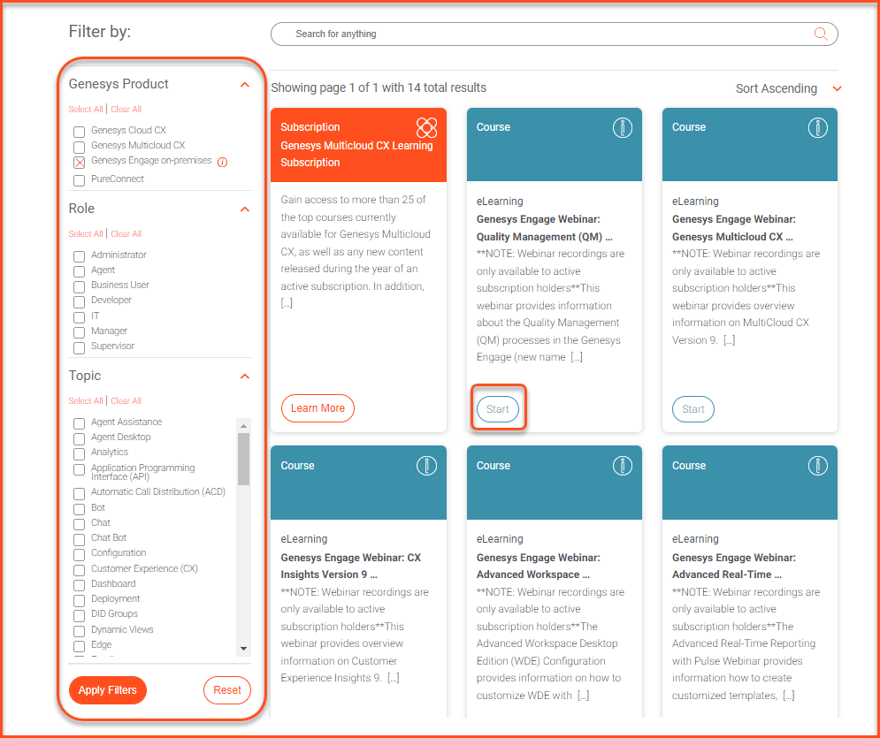Collapse the Topic filter section
The height and width of the screenshot is (738, 880).
click(245, 377)
